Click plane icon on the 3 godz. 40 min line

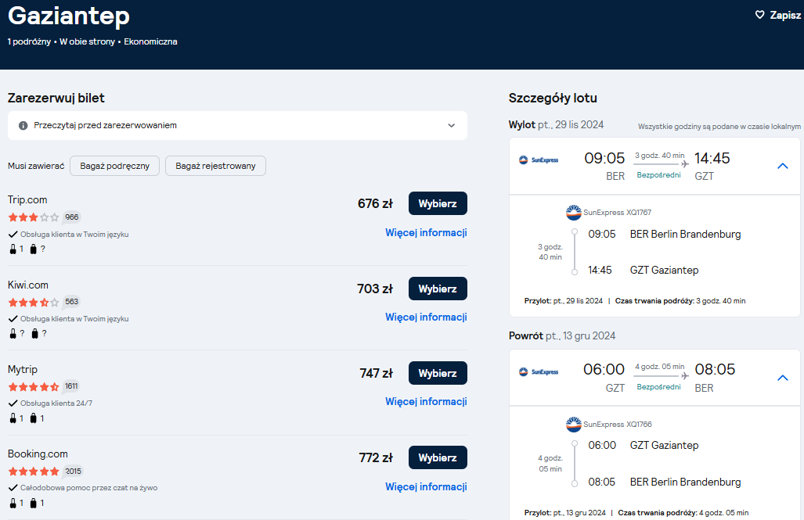click(x=684, y=164)
